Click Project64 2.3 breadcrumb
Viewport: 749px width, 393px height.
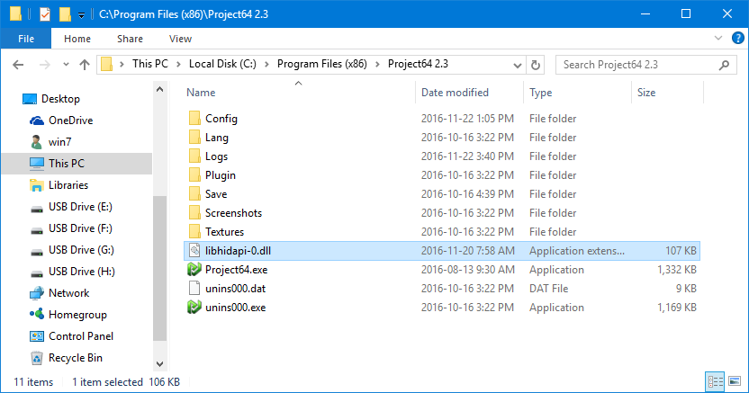(418, 64)
